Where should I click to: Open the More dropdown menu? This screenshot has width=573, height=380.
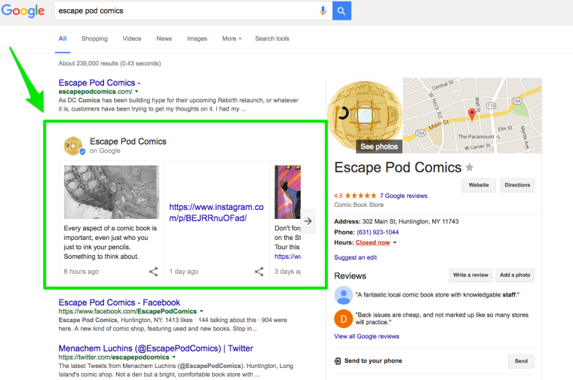[231, 38]
